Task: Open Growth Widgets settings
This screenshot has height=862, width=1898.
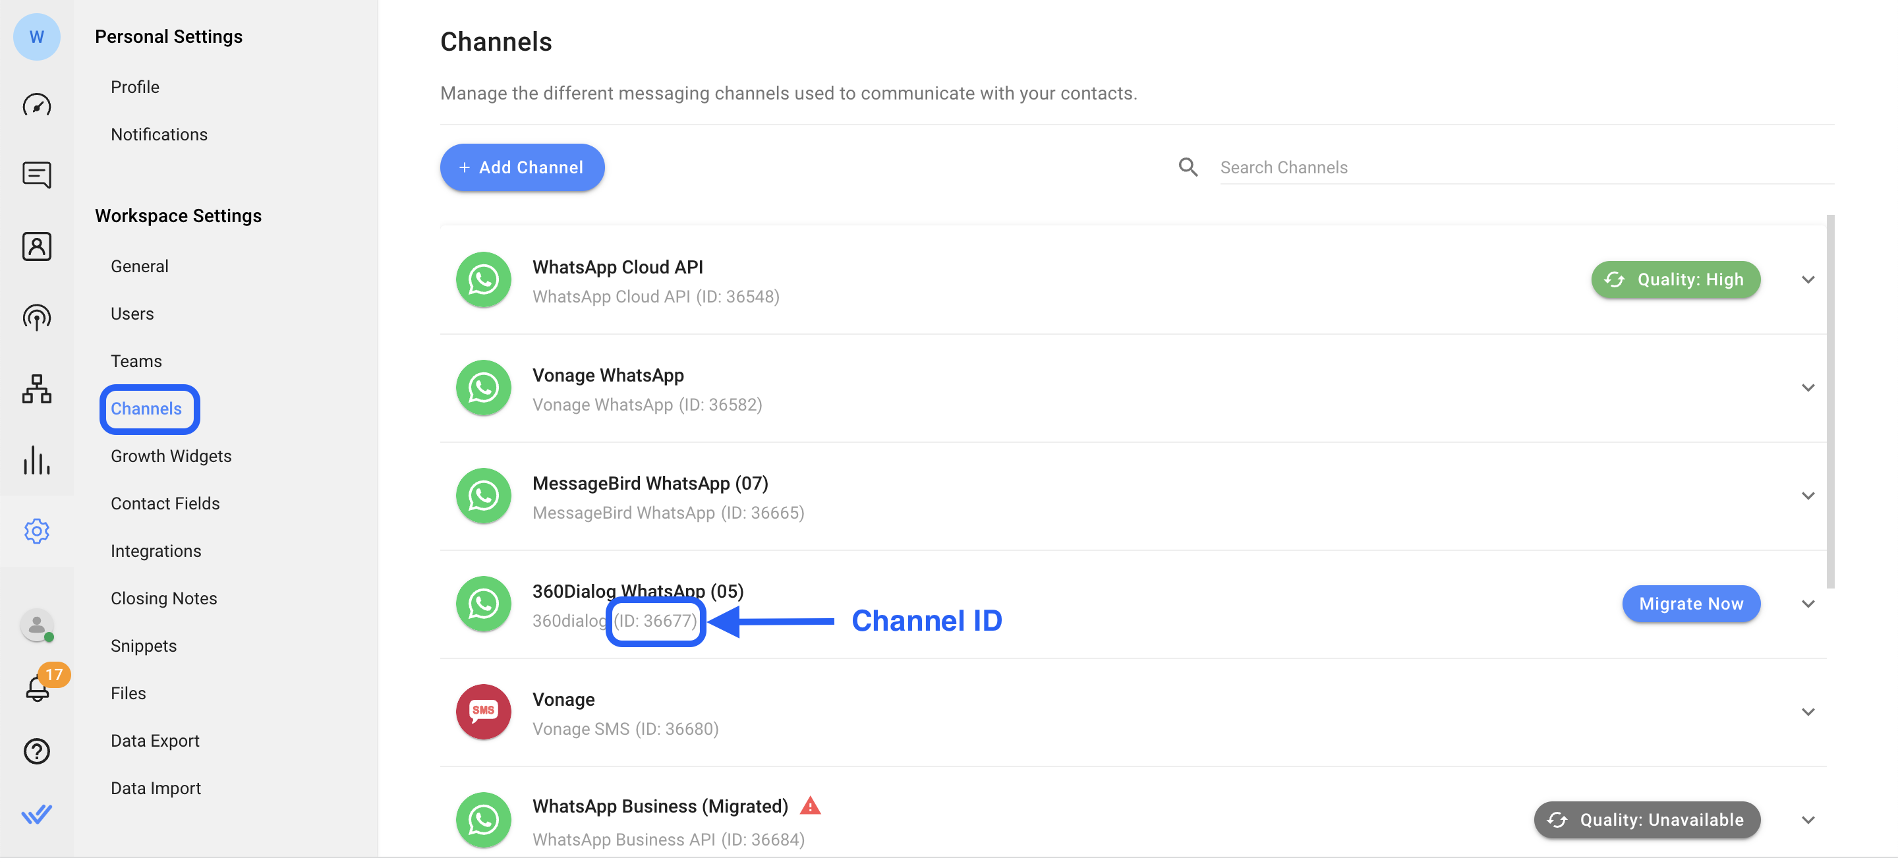Action: point(171,457)
